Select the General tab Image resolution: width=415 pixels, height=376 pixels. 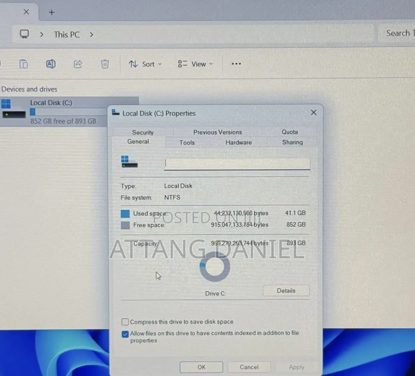(x=138, y=141)
